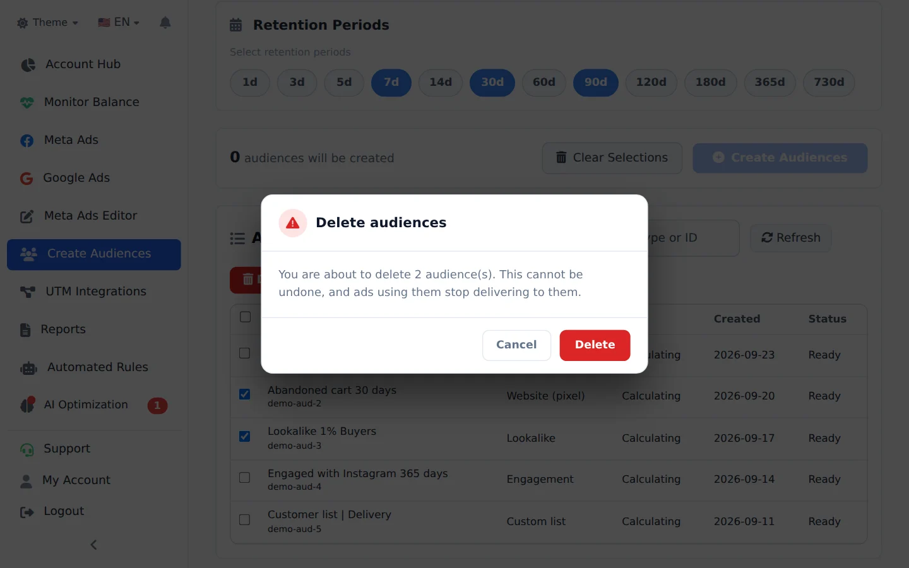This screenshot has height=568, width=909.
Task: Click the Retention Periods calendar icon
Action: point(236,25)
